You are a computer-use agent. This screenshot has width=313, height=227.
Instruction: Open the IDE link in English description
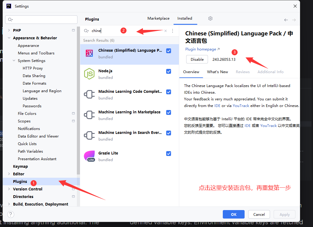(217, 105)
